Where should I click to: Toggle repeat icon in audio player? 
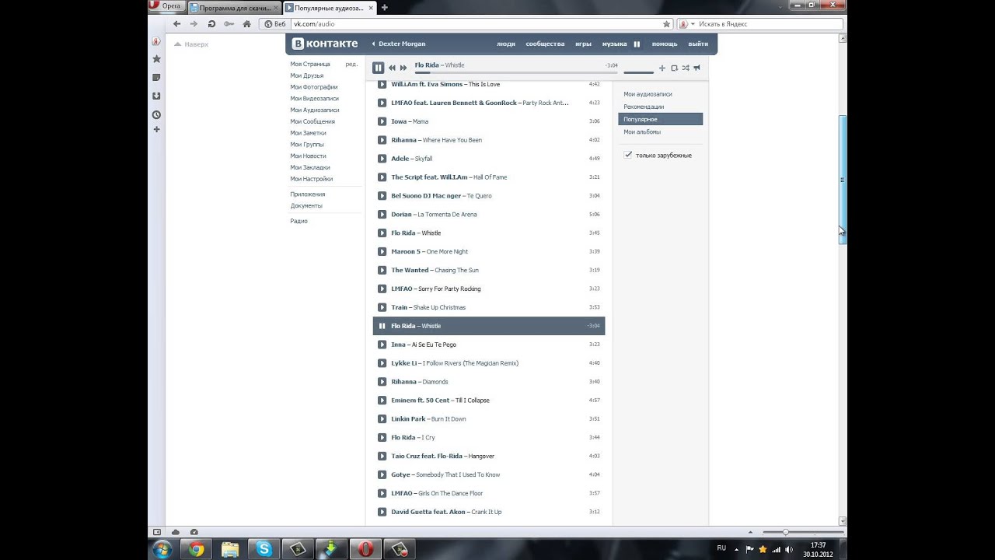[x=674, y=68]
